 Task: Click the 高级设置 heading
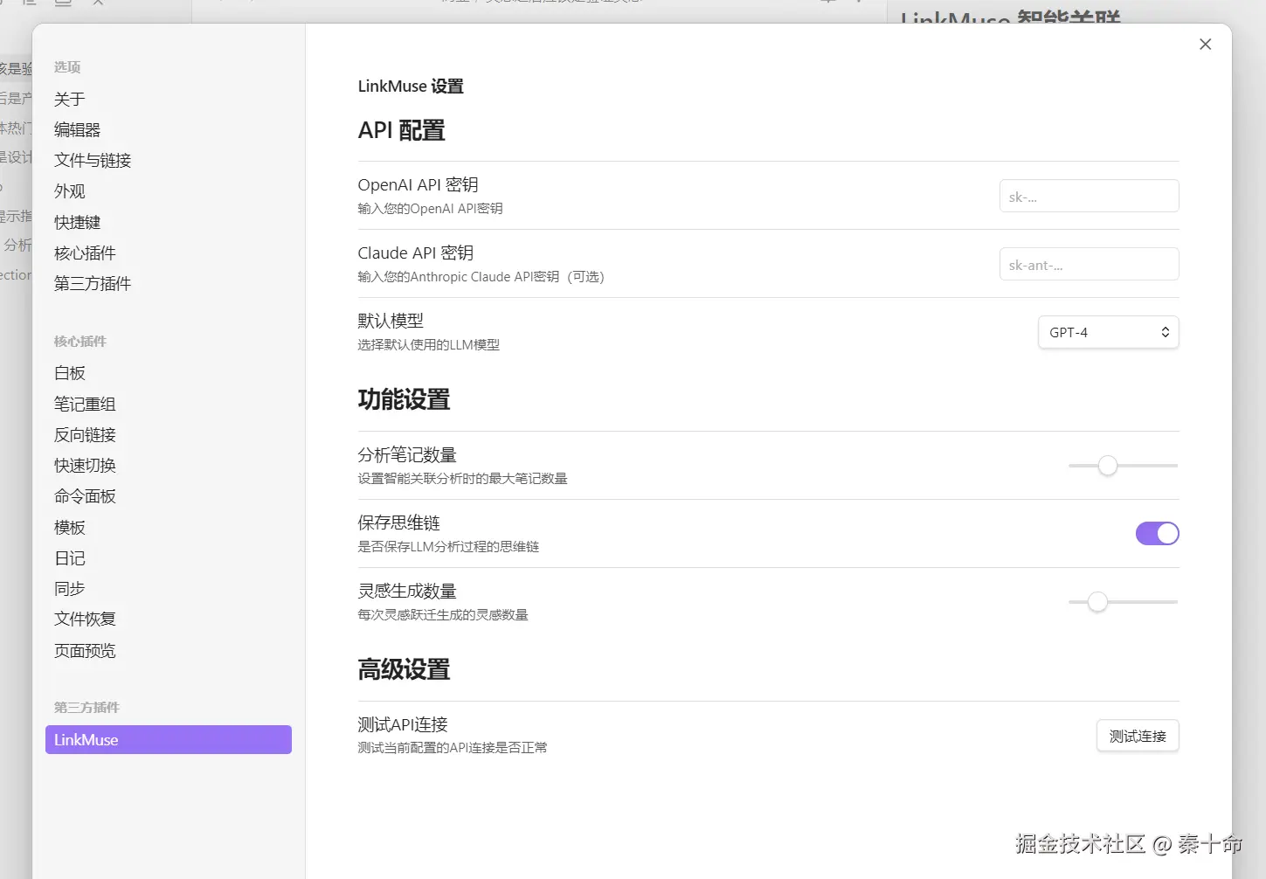click(x=404, y=669)
